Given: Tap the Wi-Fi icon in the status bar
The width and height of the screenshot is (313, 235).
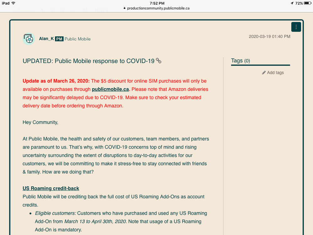Looking at the screenshot, I should point(13,3).
